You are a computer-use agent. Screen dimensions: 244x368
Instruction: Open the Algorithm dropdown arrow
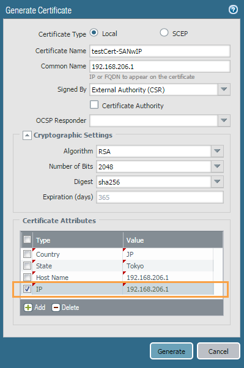(217, 151)
